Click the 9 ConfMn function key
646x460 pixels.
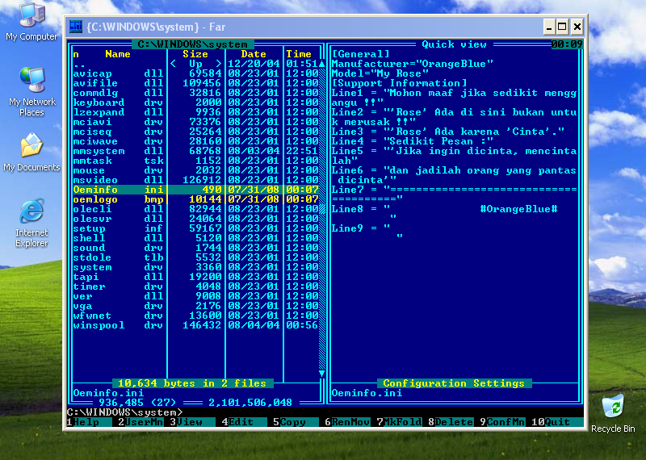coord(502,422)
